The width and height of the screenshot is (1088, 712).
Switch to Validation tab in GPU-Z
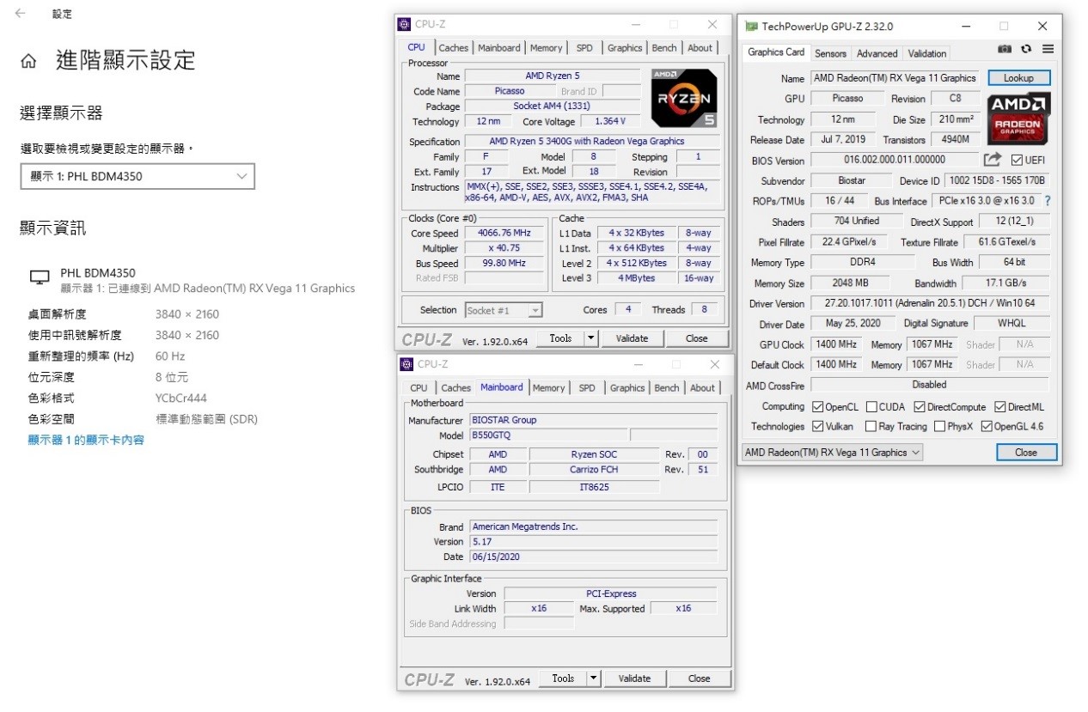[x=927, y=53]
